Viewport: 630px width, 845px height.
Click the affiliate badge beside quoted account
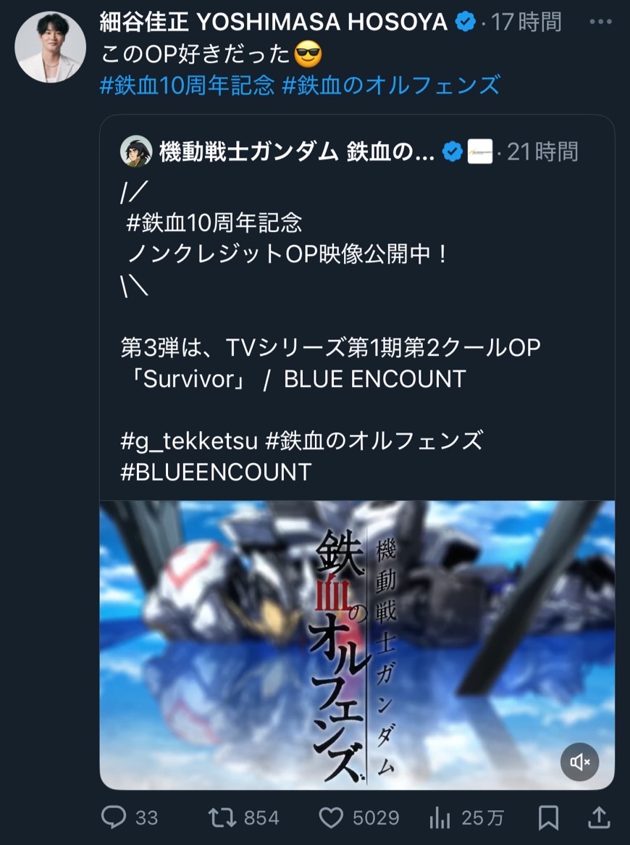tap(479, 151)
